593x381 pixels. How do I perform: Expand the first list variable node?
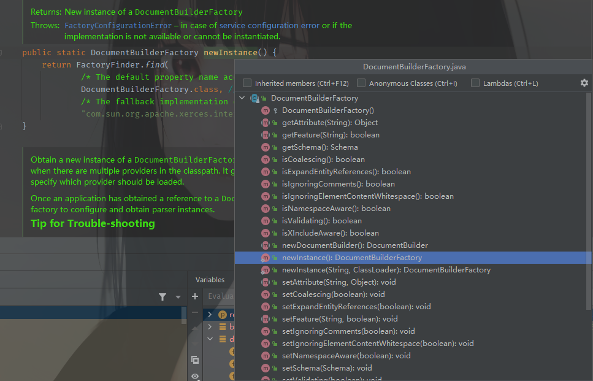pos(210,326)
